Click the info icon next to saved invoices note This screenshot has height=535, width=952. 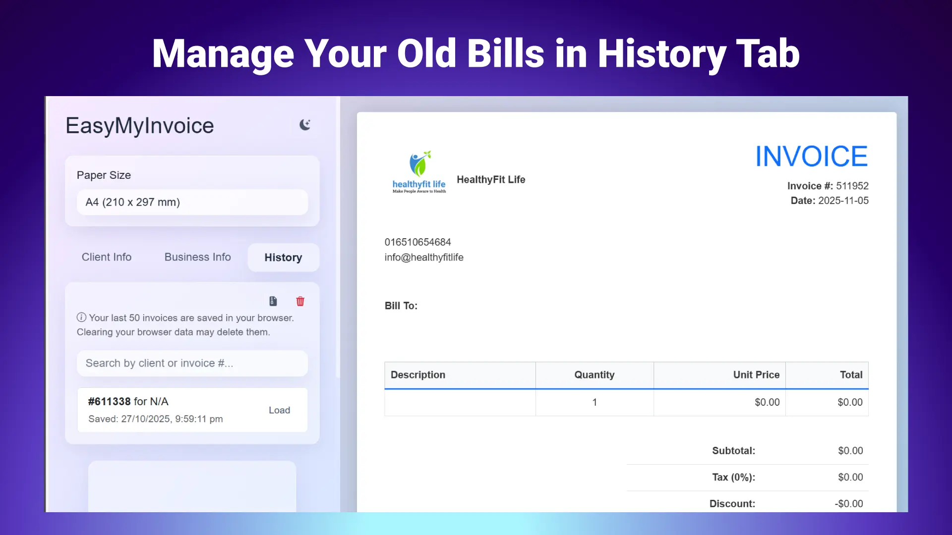pyautogui.click(x=81, y=318)
